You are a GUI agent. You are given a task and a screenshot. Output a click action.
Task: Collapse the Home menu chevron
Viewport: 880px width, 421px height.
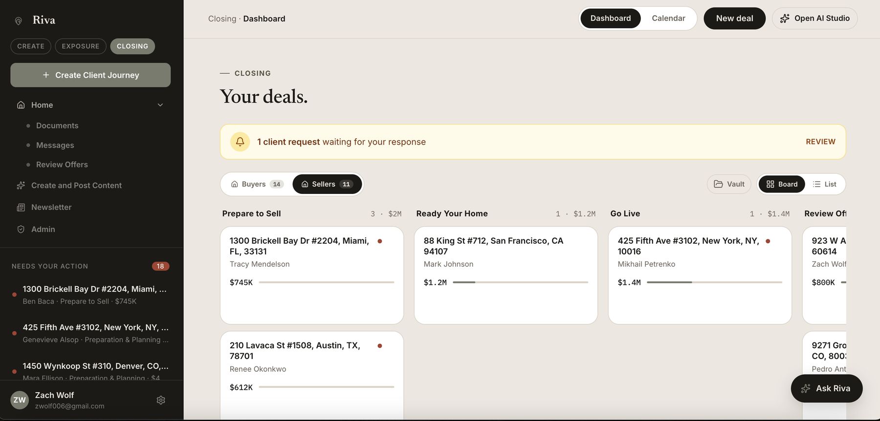tap(160, 105)
